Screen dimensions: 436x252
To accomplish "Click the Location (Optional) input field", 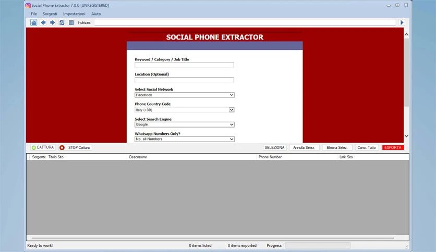I will 184,80.
